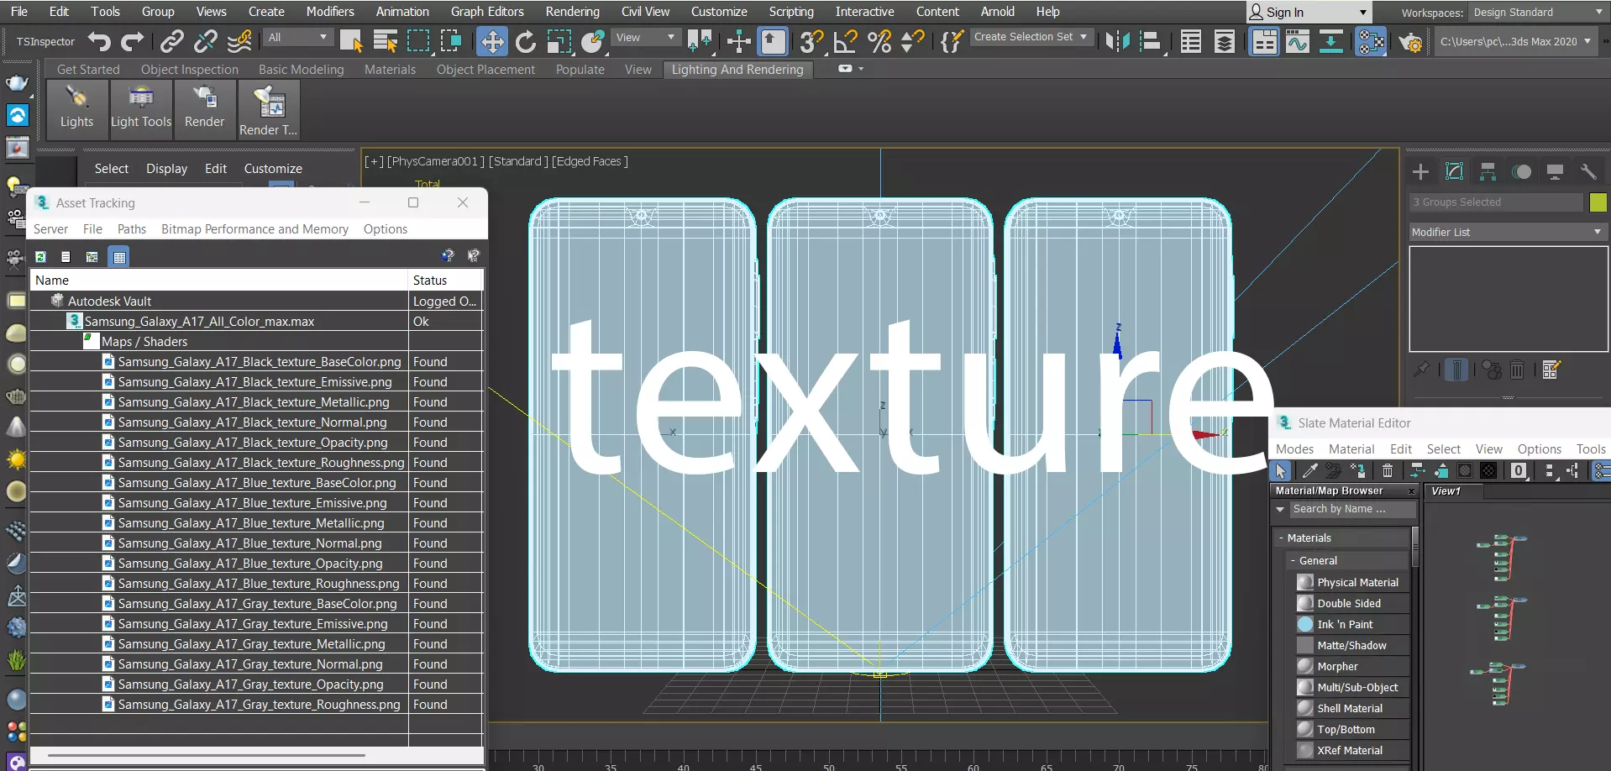Toggle Angle Snap in main toolbar

(x=845, y=41)
